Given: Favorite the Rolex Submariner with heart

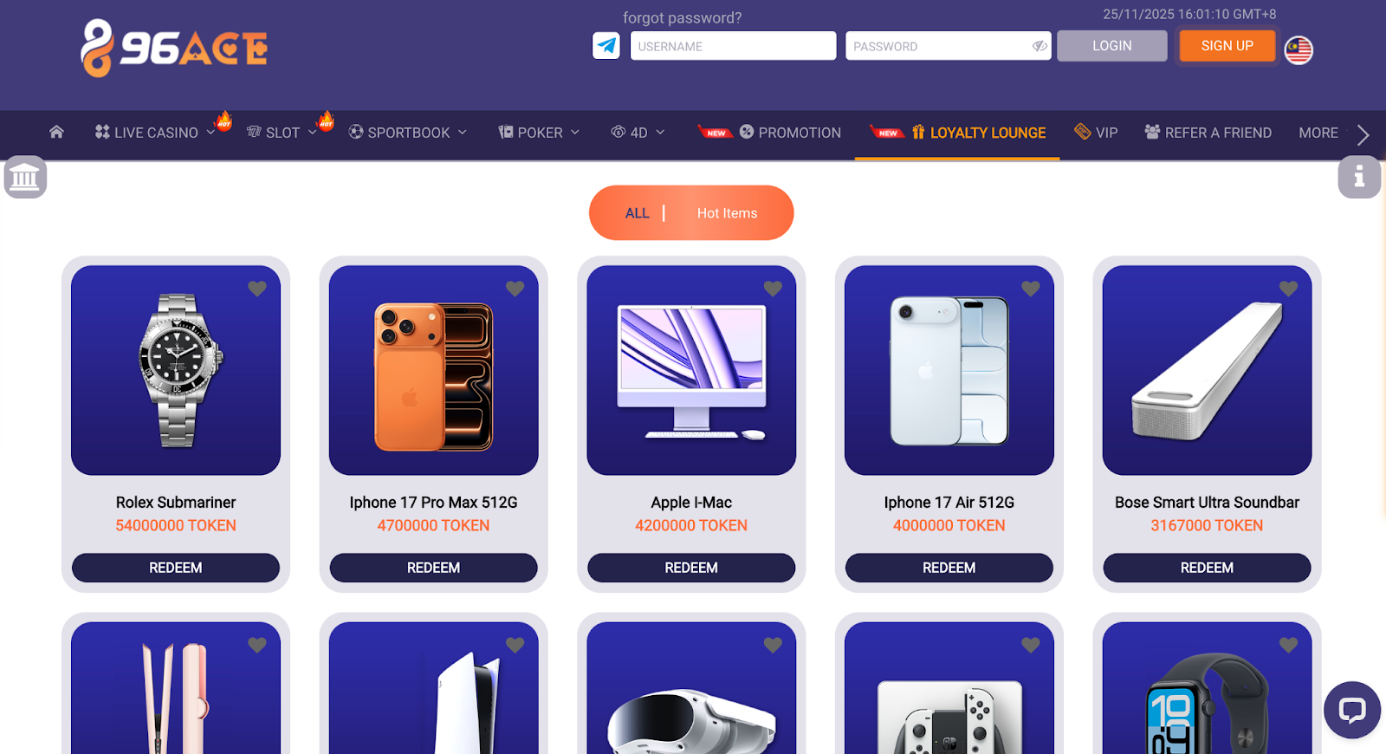Looking at the screenshot, I should click(257, 289).
